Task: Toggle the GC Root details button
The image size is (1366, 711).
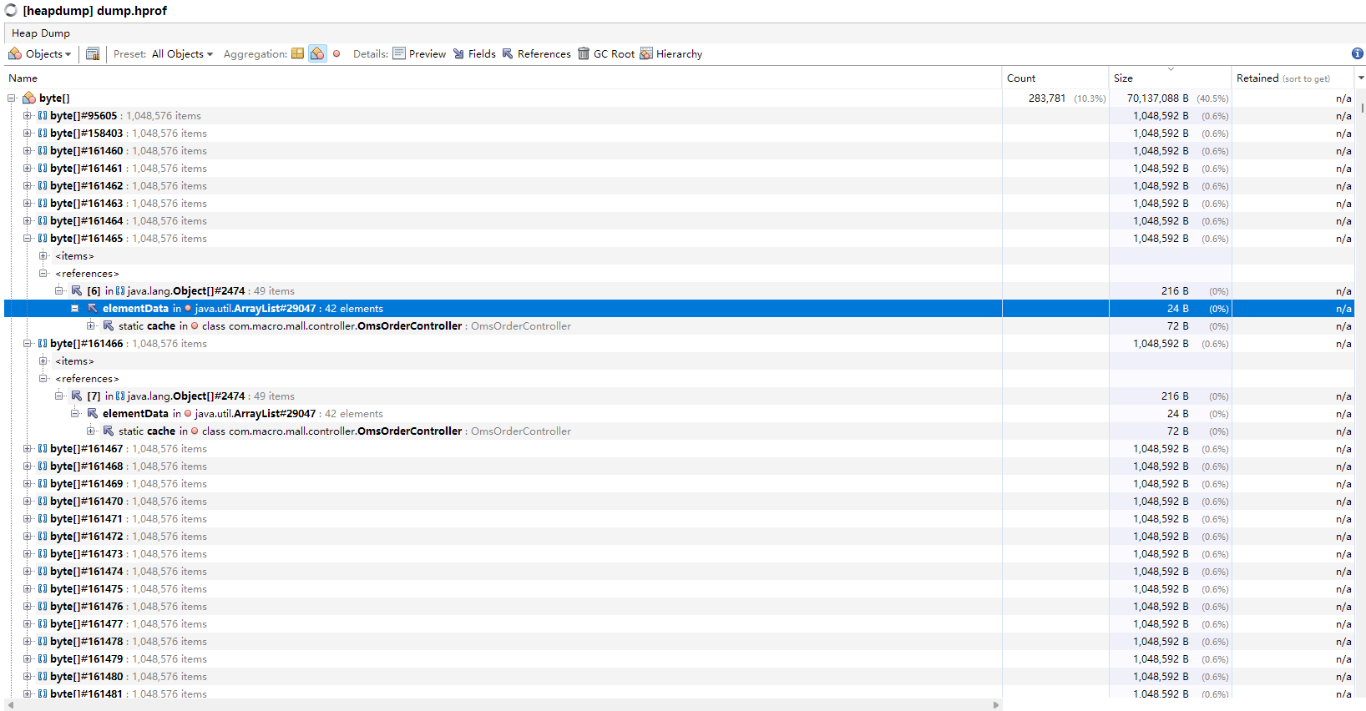Action: coord(606,53)
